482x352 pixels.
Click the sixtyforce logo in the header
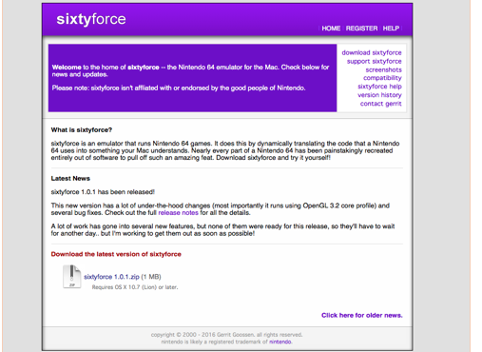(91, 19)
